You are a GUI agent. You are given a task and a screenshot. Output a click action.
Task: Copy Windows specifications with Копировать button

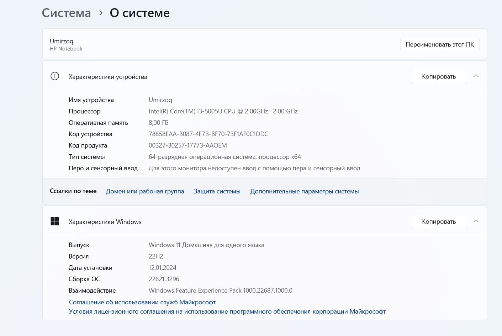click(x=439, y=221)
